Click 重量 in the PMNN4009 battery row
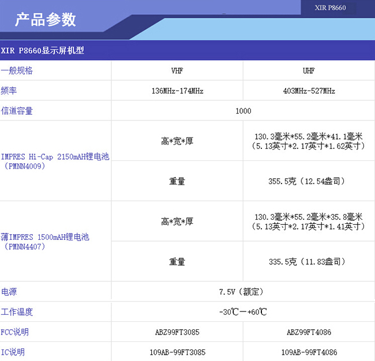 177,181
